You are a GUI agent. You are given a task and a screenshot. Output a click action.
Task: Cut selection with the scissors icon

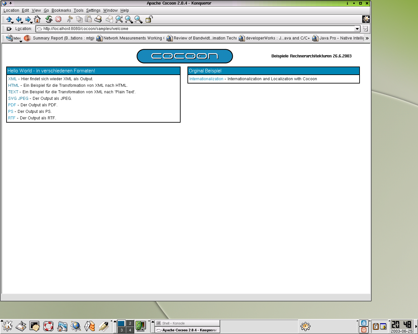tap(70, 19)
